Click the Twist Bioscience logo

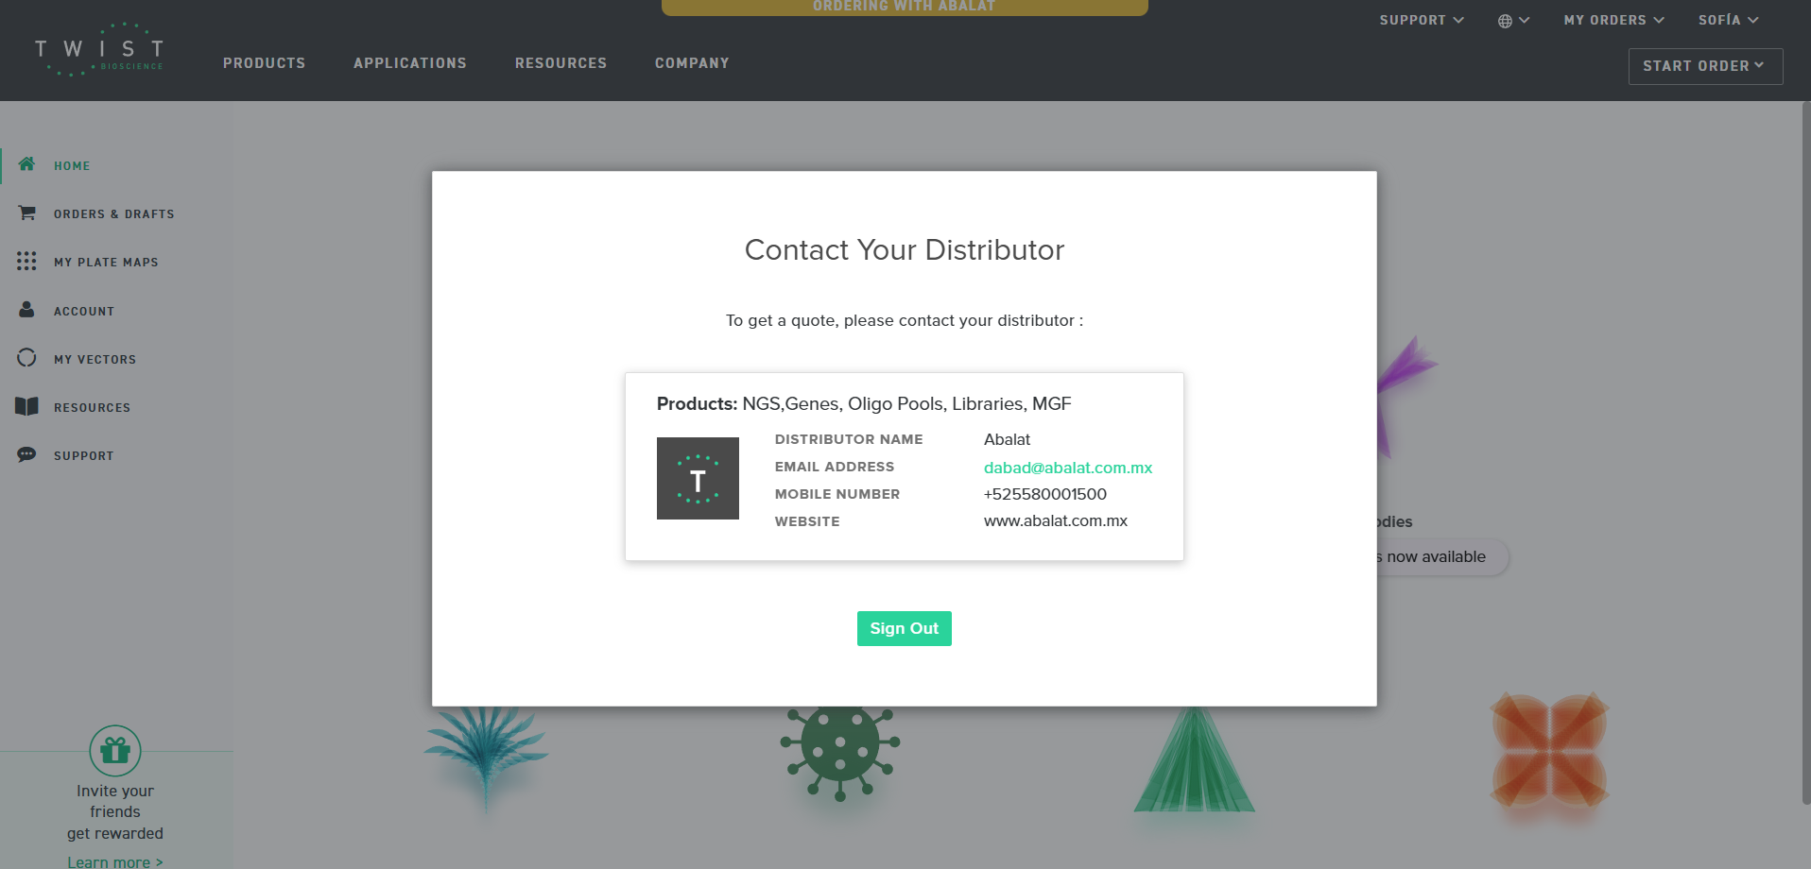point(99,49)
